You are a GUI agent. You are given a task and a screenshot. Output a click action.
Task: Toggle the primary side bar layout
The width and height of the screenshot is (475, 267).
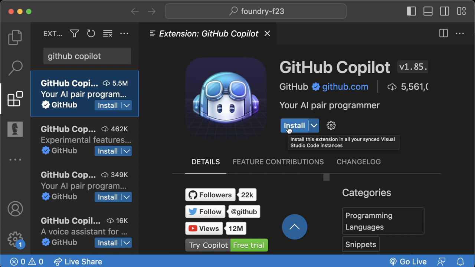(x=411, y=11)
